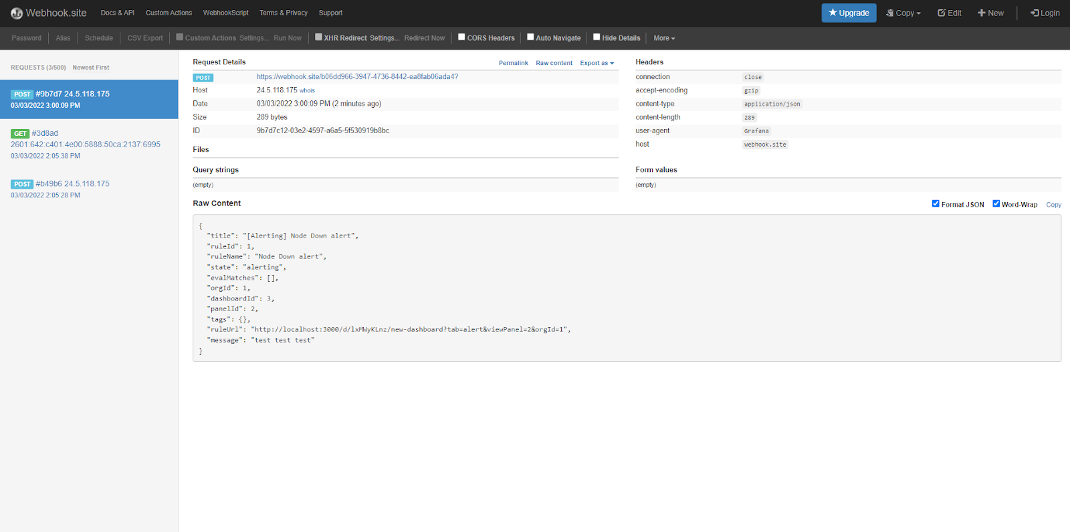This screenshot has width=1070, height=532.
Task: Click the accept-encoding value gzip
Action: (751, 90)
